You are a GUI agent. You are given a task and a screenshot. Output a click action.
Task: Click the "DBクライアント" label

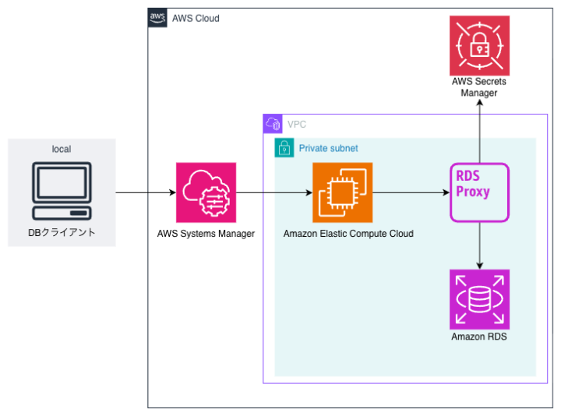(62, 232)
